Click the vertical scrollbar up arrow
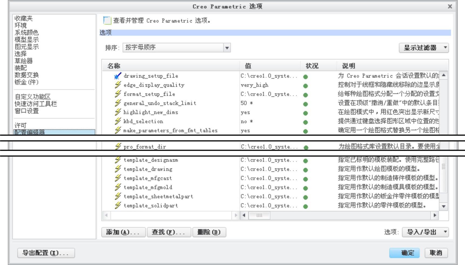465x265 pixels. click(x=444, y=75)
